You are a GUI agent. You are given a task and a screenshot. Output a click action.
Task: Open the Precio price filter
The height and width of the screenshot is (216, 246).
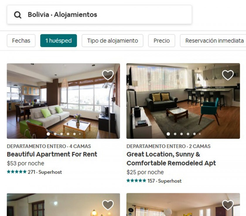click(162, 41)
